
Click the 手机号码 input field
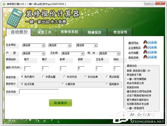pos(39,92)
